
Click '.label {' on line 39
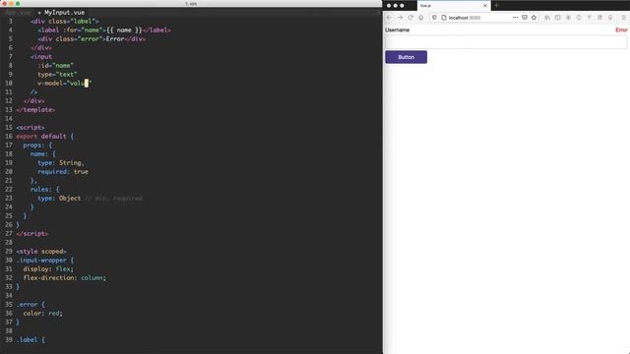click(x=31, y=339)
